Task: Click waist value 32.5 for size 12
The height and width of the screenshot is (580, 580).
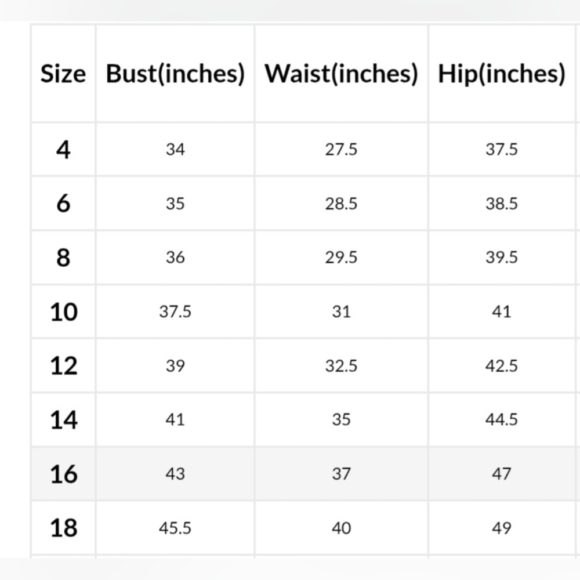Action: click(341, 366)
